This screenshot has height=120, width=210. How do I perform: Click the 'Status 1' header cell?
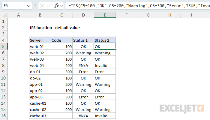83,40
